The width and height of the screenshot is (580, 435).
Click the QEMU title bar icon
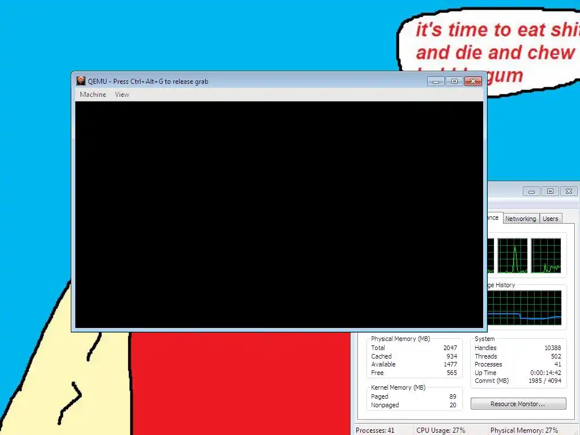[x=80, y=81]
